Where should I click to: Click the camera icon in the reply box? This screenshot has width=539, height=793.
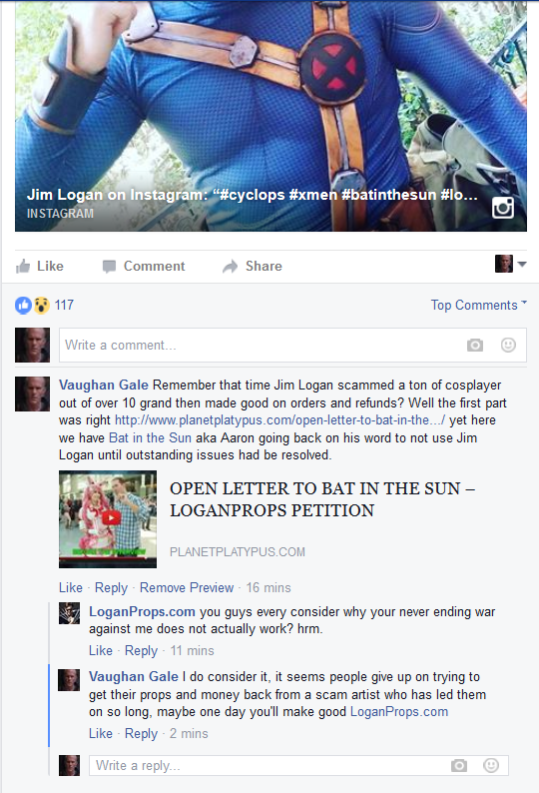[x=458, y=766]
